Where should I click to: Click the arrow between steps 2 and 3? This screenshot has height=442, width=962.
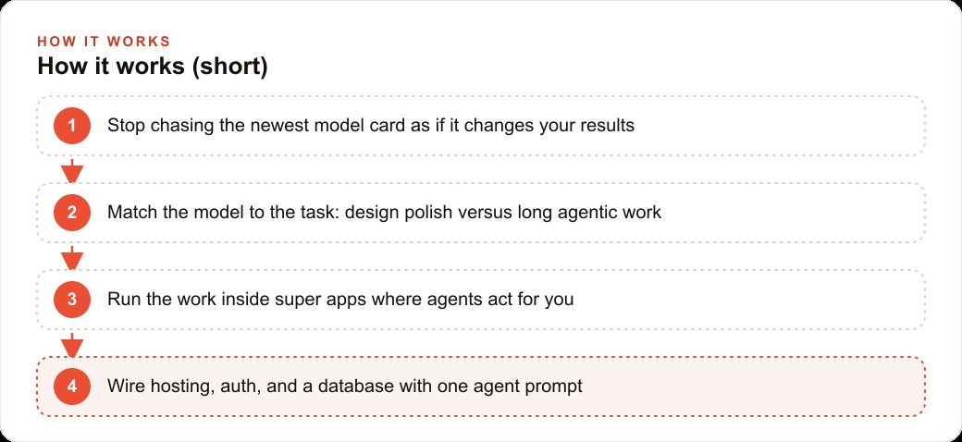click(x=72, y=258)
